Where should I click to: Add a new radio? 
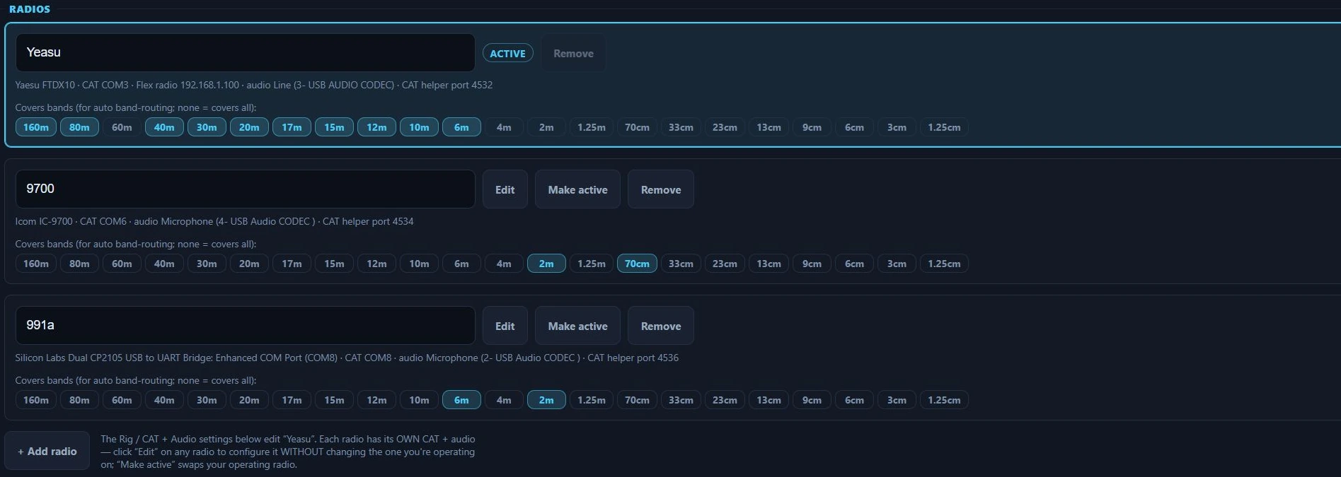(47, 451)
